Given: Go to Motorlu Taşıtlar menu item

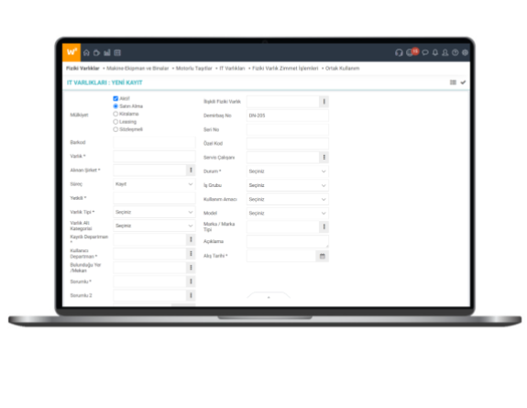Looking at the screenshot, I should click(194, 68).
